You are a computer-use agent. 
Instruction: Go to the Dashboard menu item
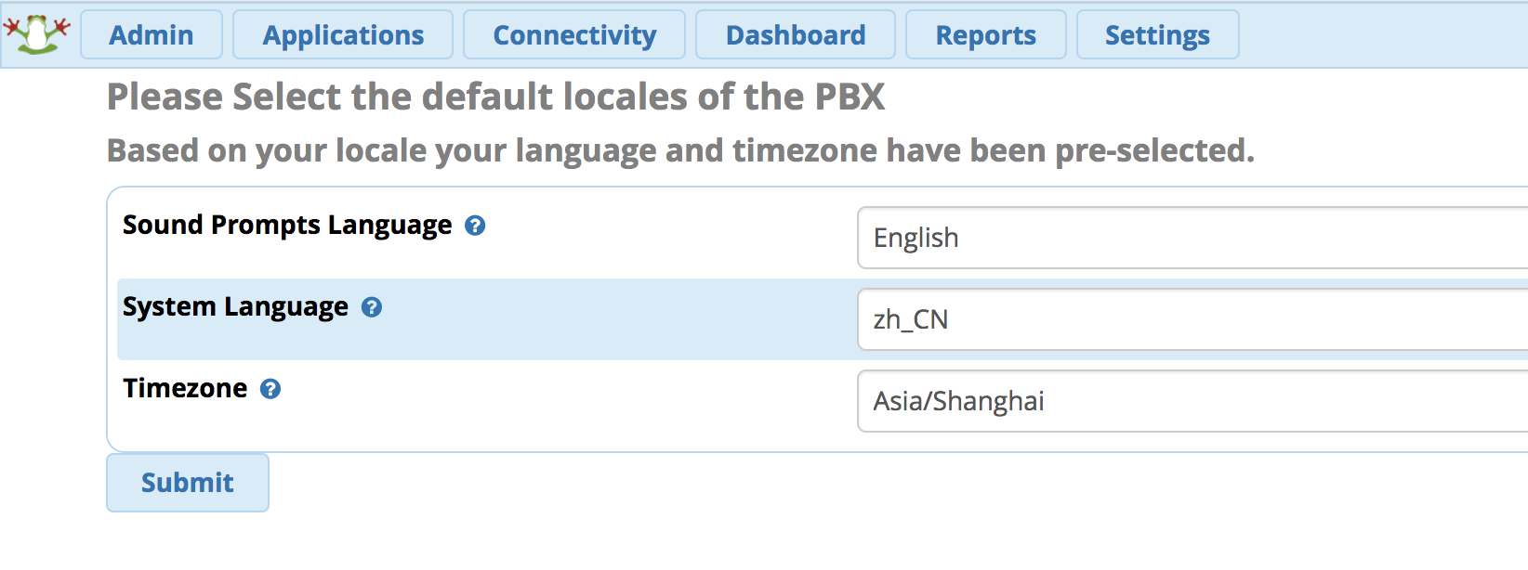point(796,35)
